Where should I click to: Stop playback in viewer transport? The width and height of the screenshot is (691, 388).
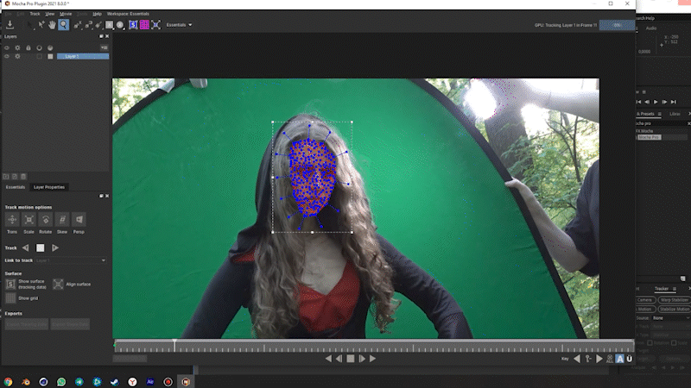click(x=351, y=359)
